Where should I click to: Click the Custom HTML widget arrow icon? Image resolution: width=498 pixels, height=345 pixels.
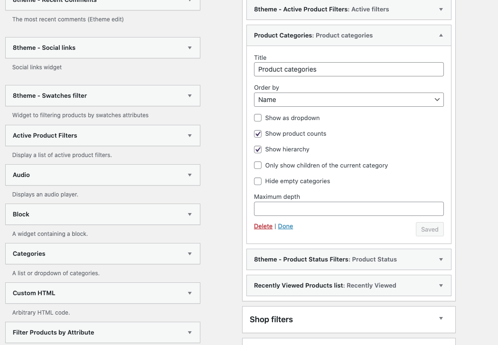tap(189, 293)
